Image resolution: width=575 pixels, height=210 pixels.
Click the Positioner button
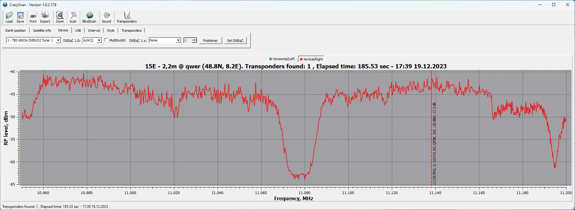click(210, 41)
